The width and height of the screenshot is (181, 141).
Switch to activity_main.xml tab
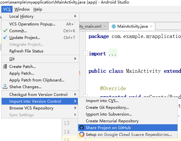coord(94,26)
